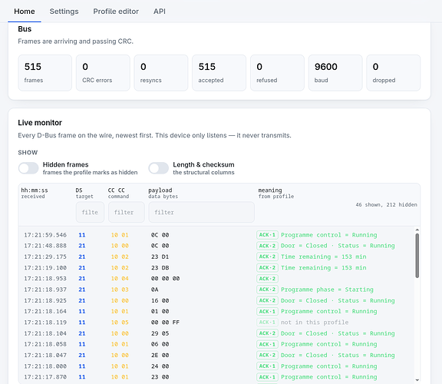
Task: Click payload '16 00'
Action: 160,300
